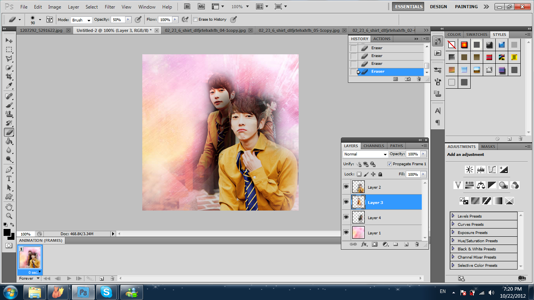This screenshot has width=534, height=300.
Task: Add a Brightness/Contrast adjustment
Action: tap(469, 170)
